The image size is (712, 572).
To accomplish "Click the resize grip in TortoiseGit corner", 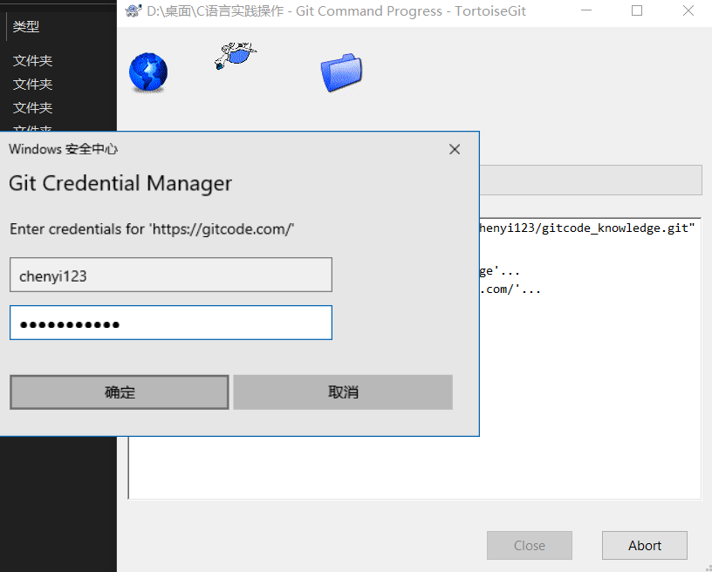I will click(708, 568).
